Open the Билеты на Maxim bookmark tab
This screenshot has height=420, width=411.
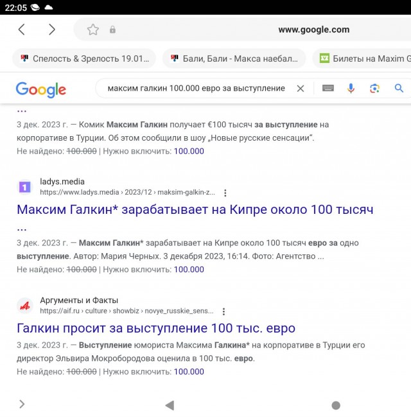point(362,58)
